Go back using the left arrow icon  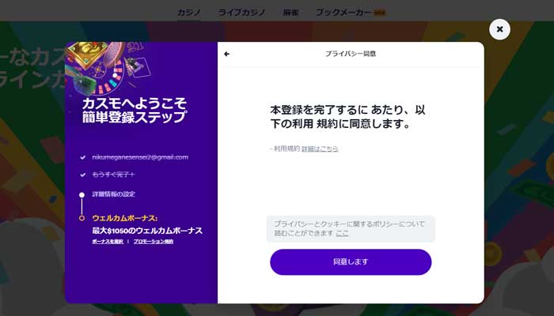coord(227,54)
